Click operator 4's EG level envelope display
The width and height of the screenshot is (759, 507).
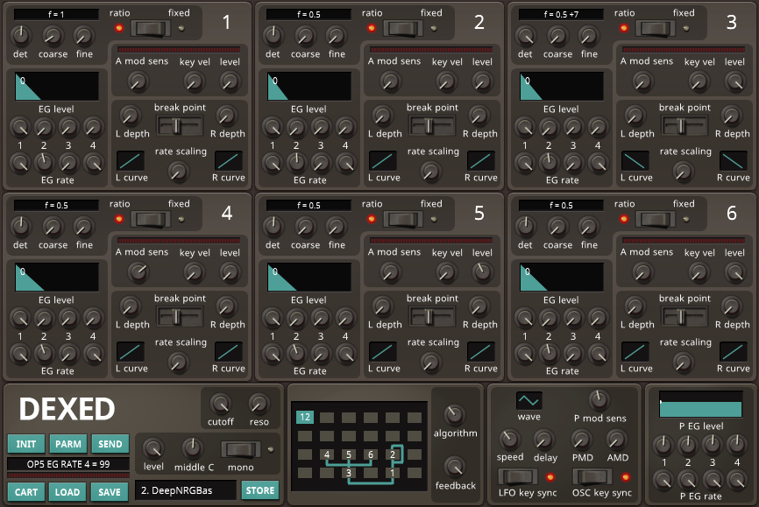57,277
